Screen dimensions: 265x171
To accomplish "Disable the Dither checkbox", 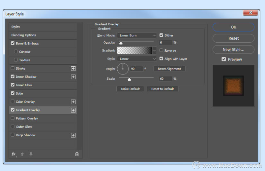I will point(161,35).
